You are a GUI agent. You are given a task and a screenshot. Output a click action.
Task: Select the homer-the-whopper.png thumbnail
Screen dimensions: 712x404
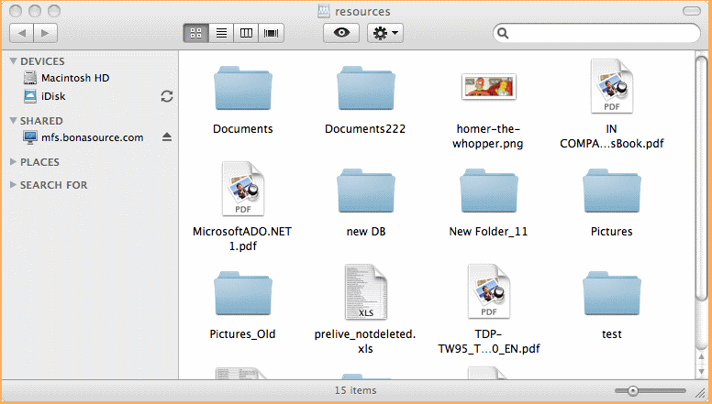(489, 87)
